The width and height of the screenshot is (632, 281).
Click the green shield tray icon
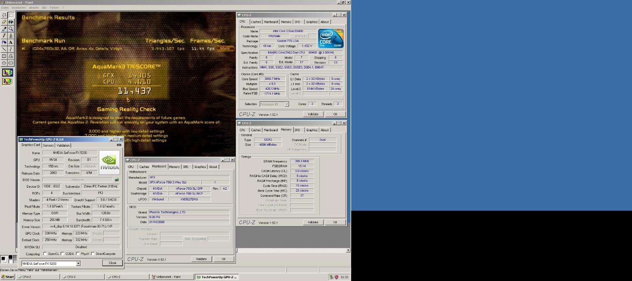331,277
